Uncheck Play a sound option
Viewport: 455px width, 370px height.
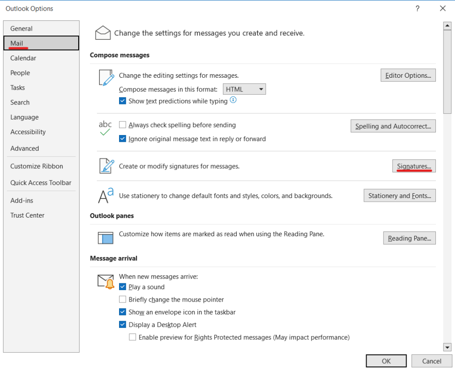tap(123, 287)
